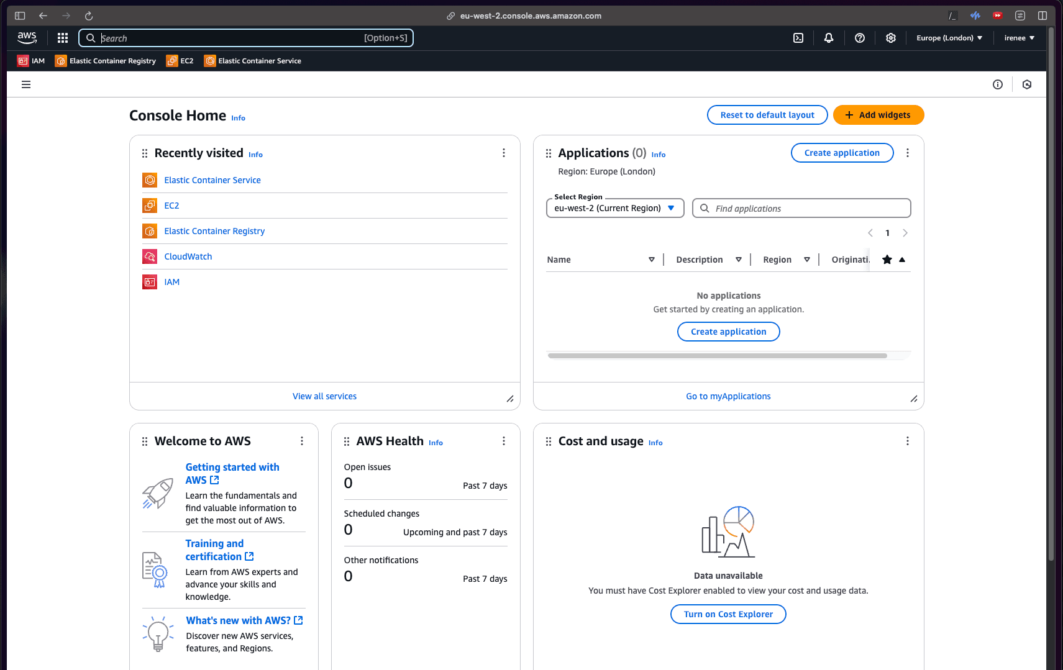
Task: Open the services grid menu
Action: point(62,38)
